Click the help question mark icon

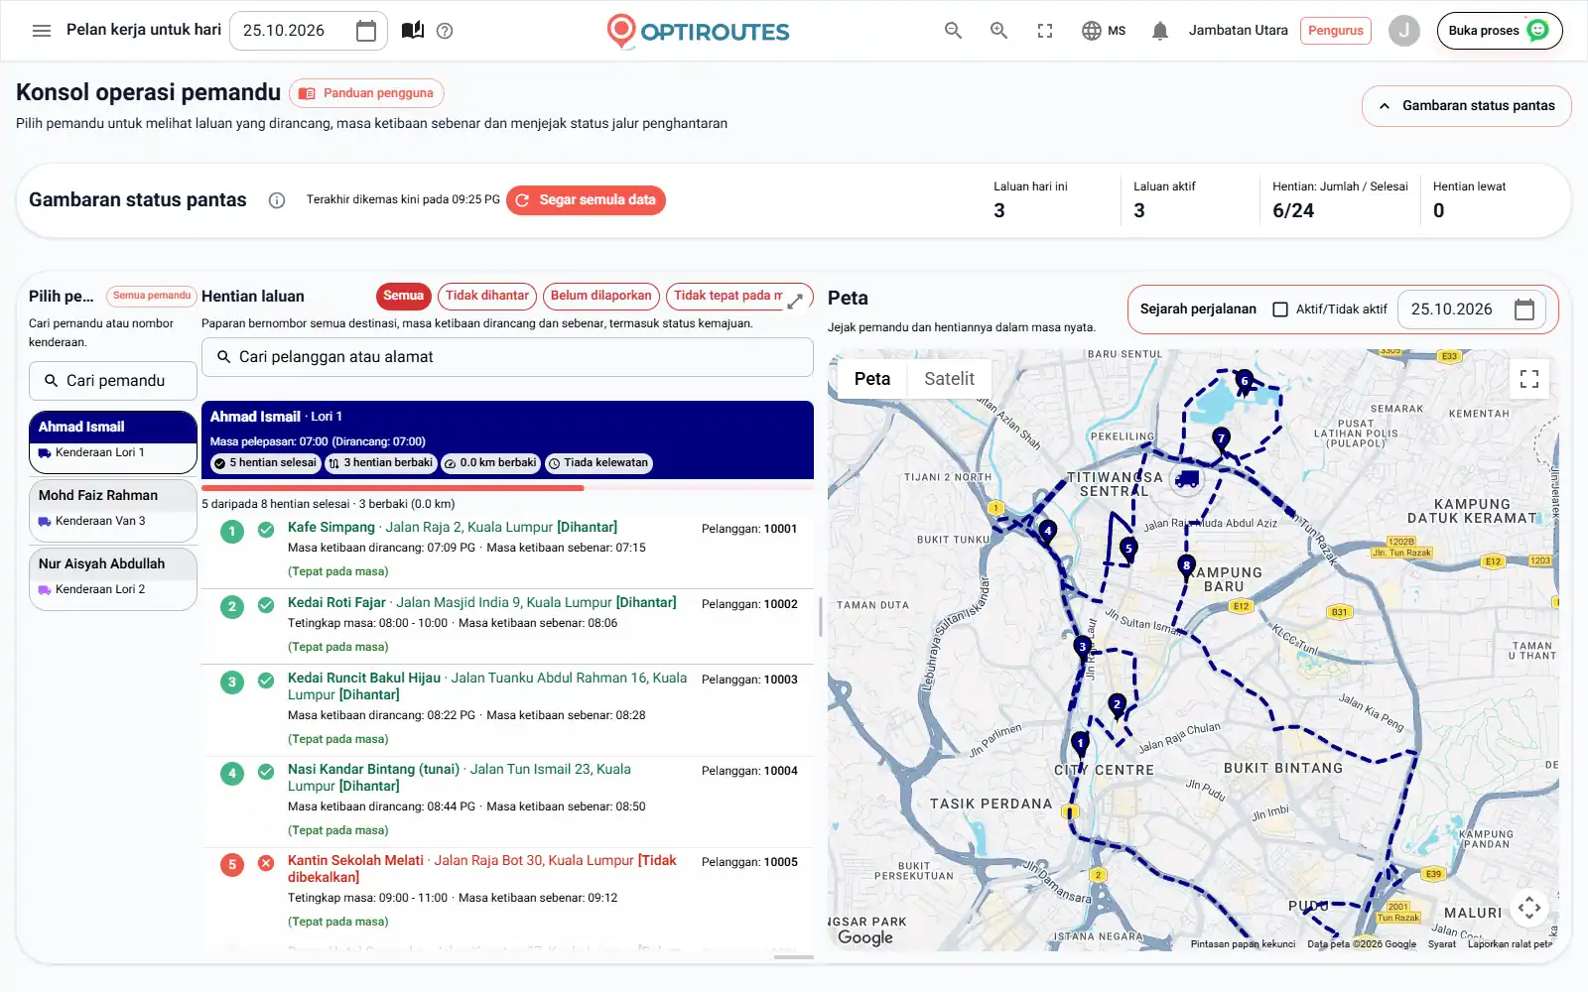(x=445, y=31)
